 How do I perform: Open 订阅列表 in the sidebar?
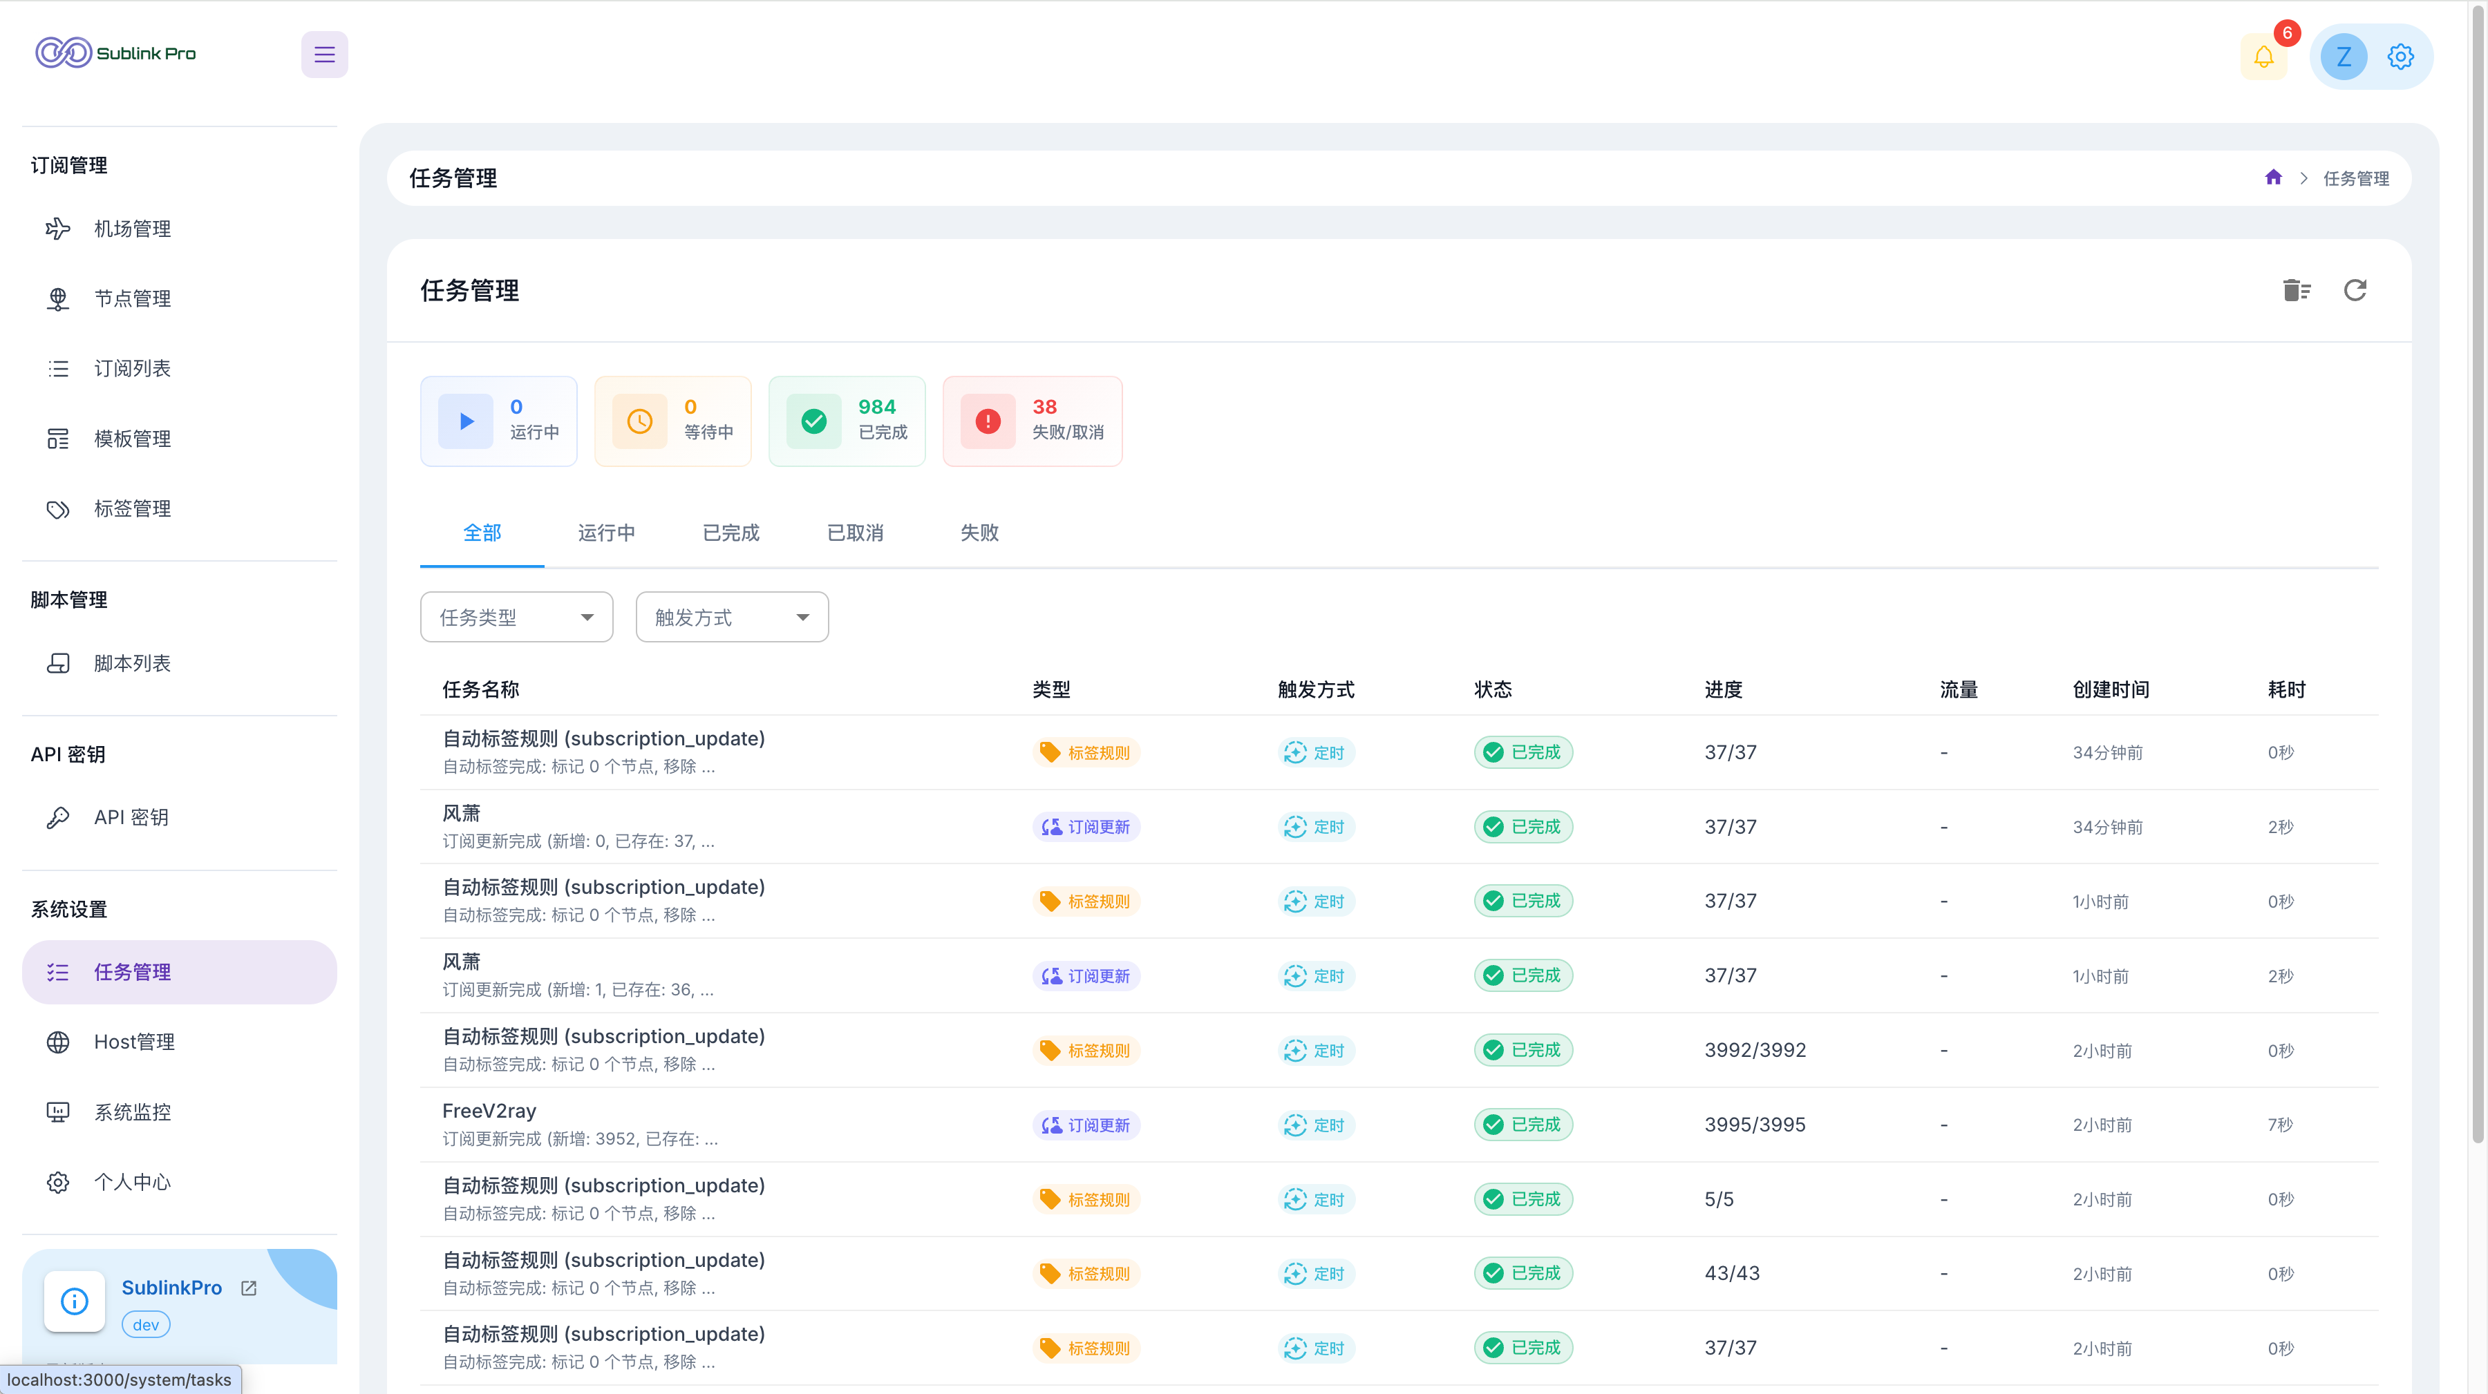180,367
